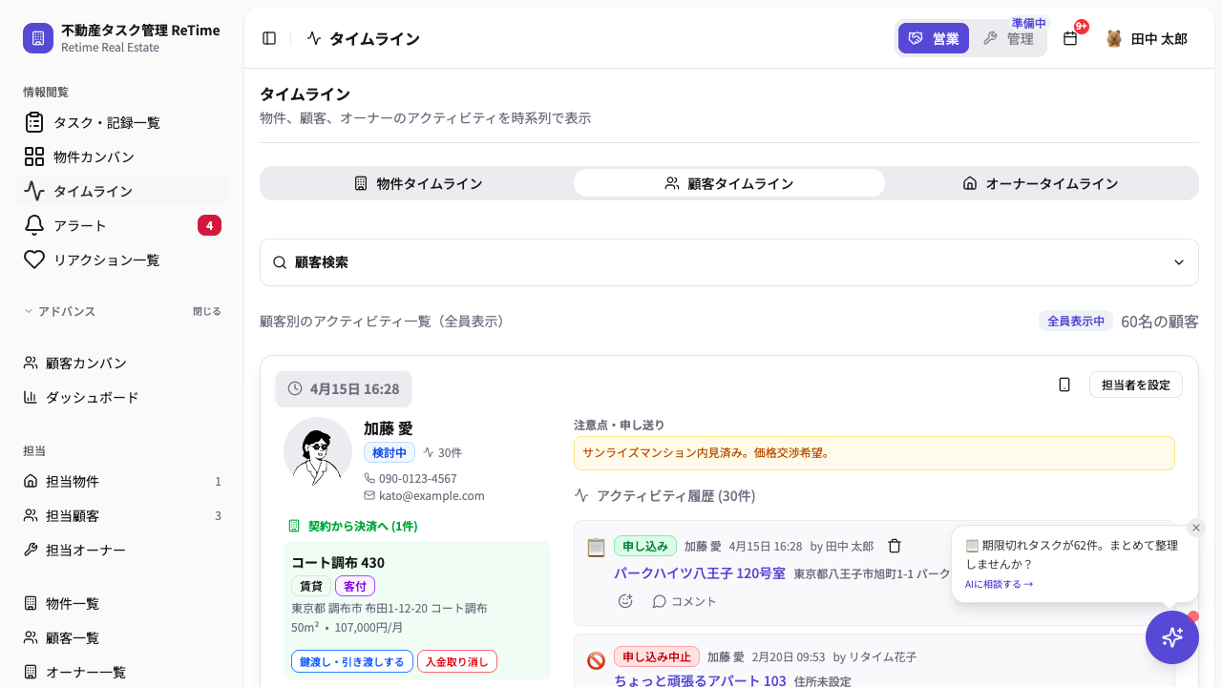Click the yellow 注意点 note field
The width and height of the screenshot is (1222, 687).
click(x=874, y=453)
